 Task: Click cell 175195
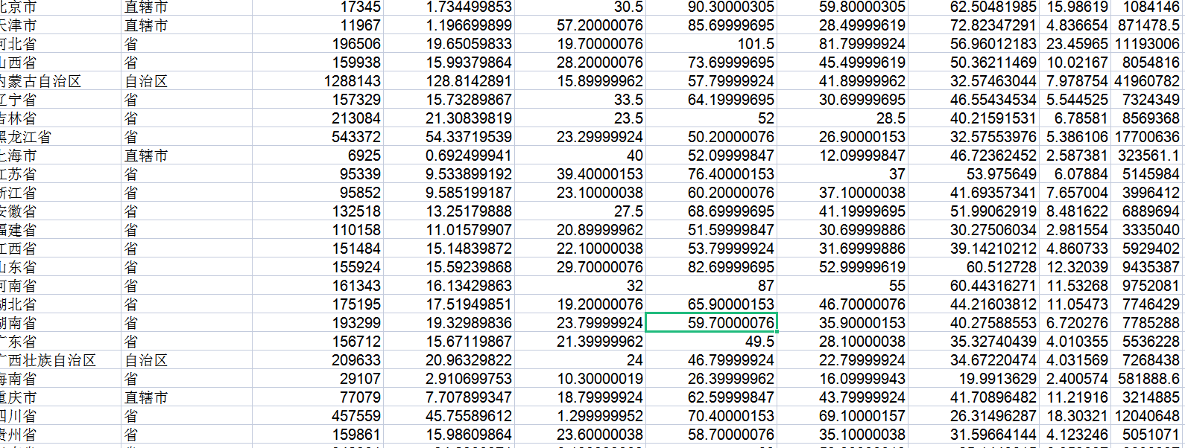pos(317,304)
